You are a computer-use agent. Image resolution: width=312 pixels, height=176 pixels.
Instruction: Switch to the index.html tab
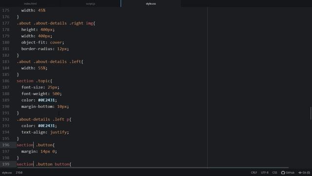coord(30,3)
